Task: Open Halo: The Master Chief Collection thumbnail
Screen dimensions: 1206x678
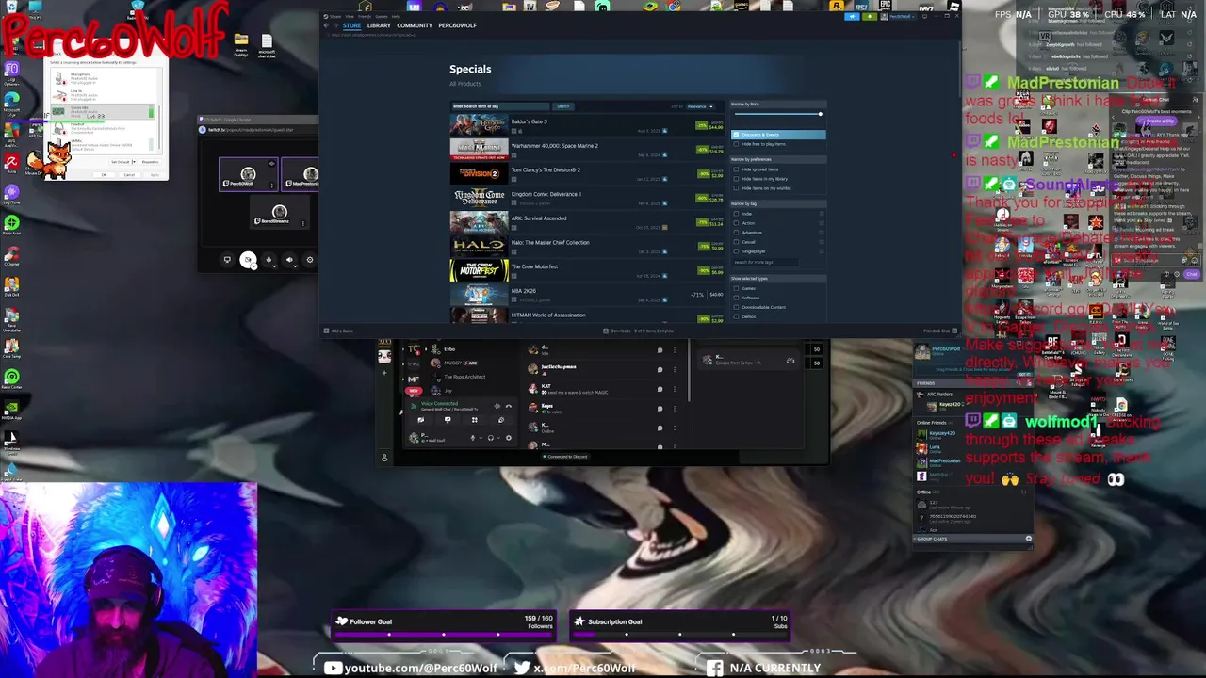Action: point(479,245)
